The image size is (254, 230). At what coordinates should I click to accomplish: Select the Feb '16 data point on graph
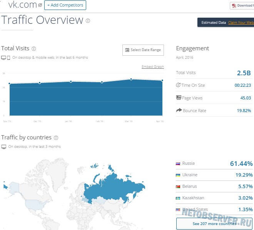coord(102,82)
